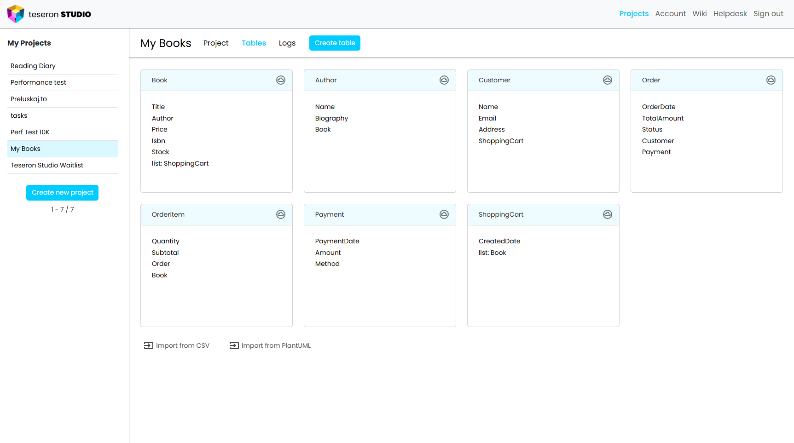Click the ShoppingCart table title
The image size is (794, 443).
tap(501, 214)
